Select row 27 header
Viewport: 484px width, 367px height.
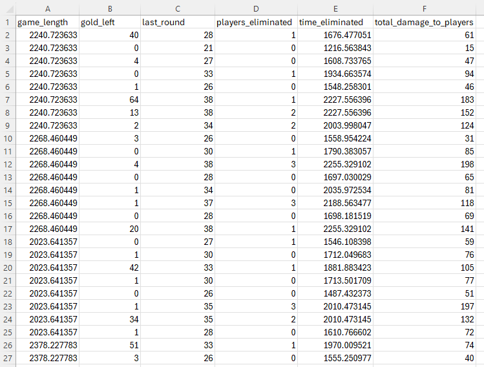point(8,358)
